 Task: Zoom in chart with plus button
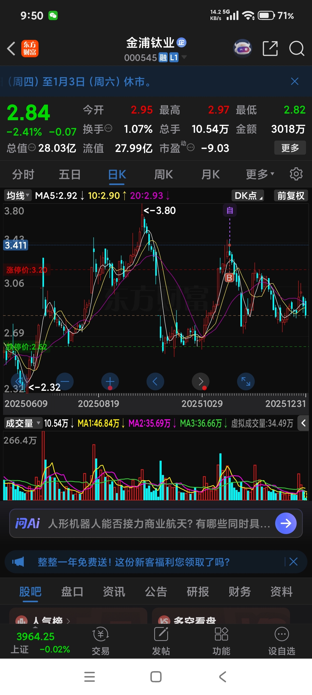110,382
